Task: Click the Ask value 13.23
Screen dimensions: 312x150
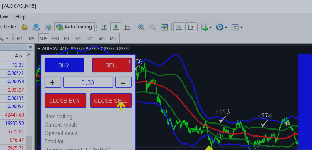Action: tap(18, 65)
